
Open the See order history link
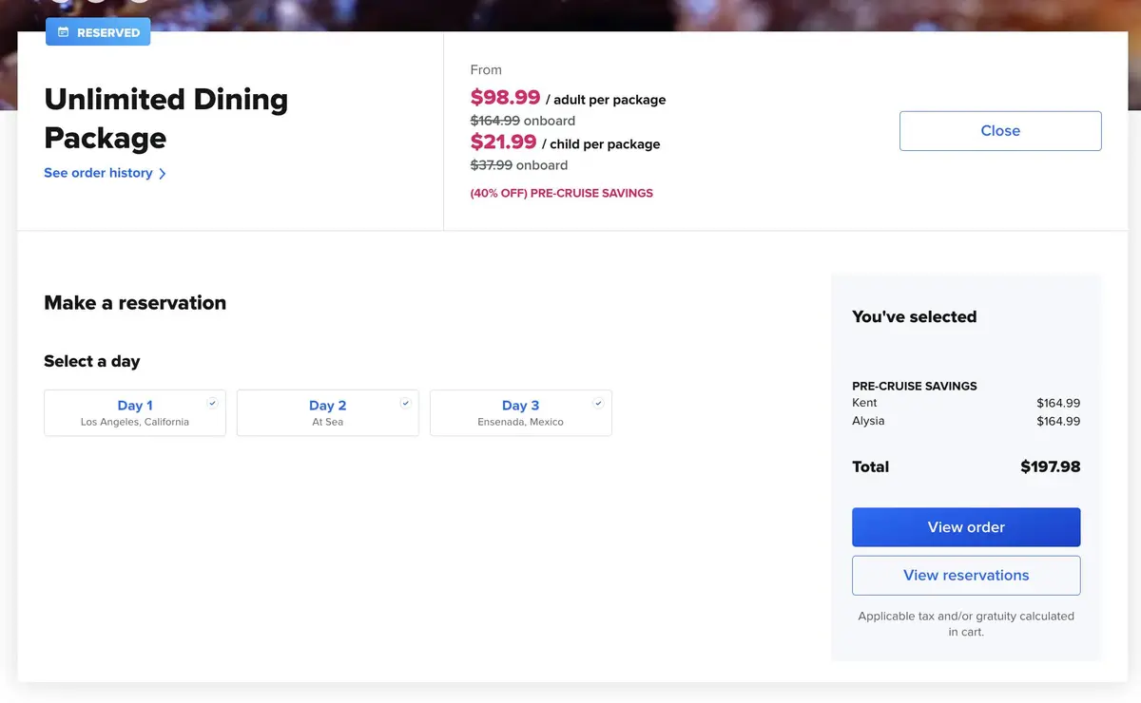click(x=98, y=173)
